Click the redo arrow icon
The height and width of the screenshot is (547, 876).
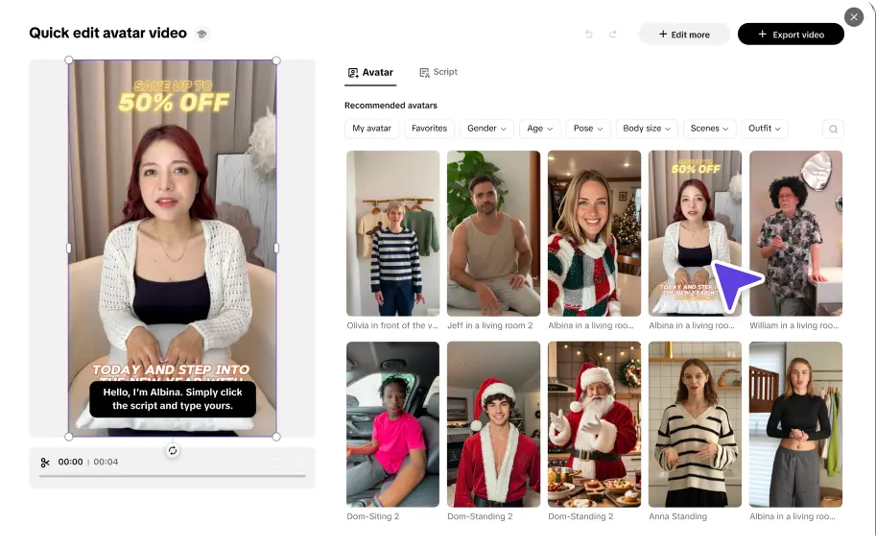pos(613,35)
